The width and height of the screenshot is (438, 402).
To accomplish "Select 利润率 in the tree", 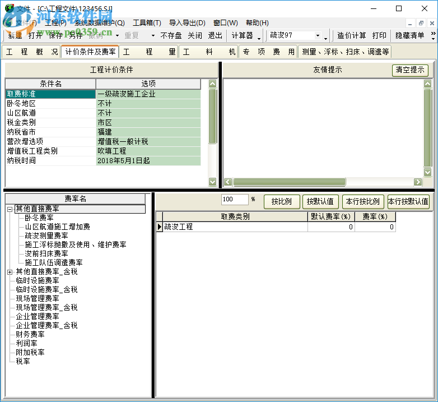I will [26, 343].
